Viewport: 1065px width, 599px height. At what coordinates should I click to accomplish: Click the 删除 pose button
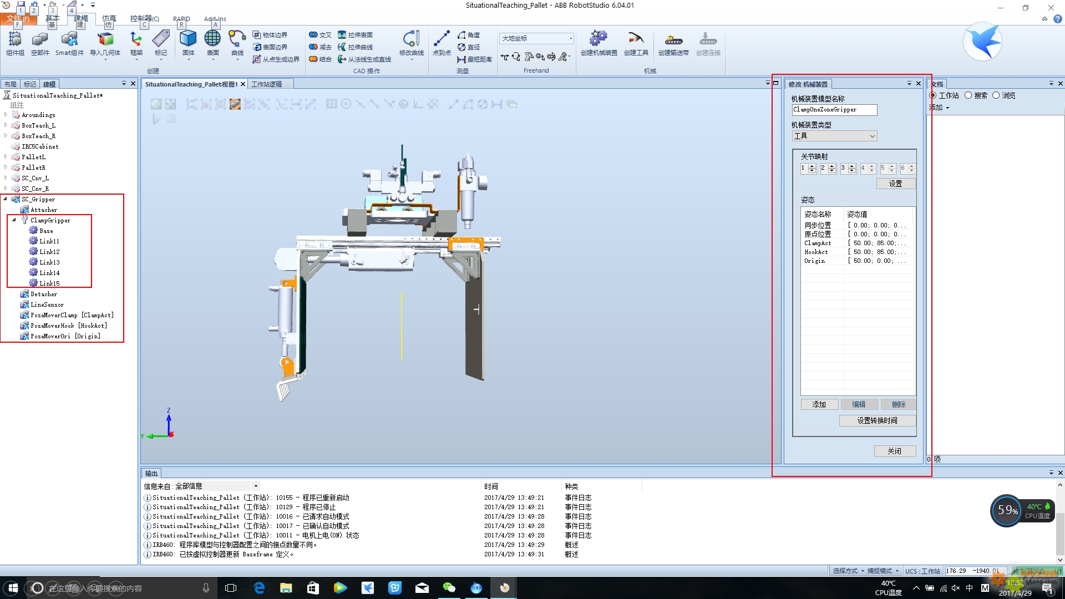pos(899,404)
